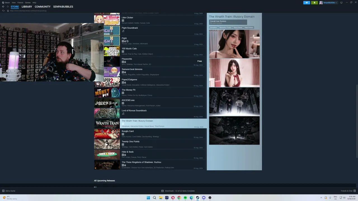Click the Hide & Seek capsule image

[107, 154]
